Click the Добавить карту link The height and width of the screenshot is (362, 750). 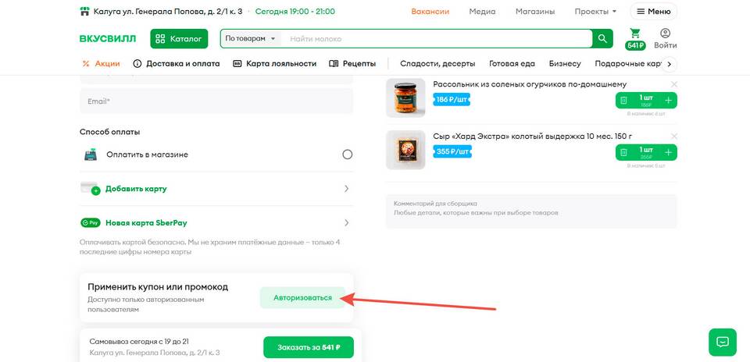(x=136, y=189)
